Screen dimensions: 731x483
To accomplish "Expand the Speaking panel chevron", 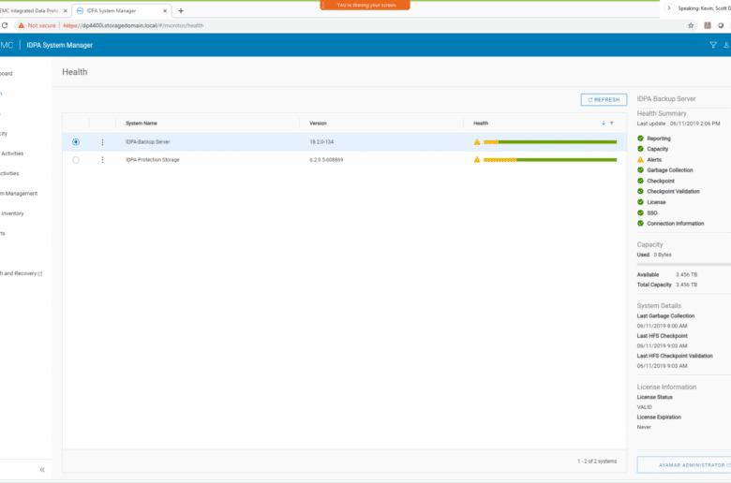I will [x=669, y=7].
